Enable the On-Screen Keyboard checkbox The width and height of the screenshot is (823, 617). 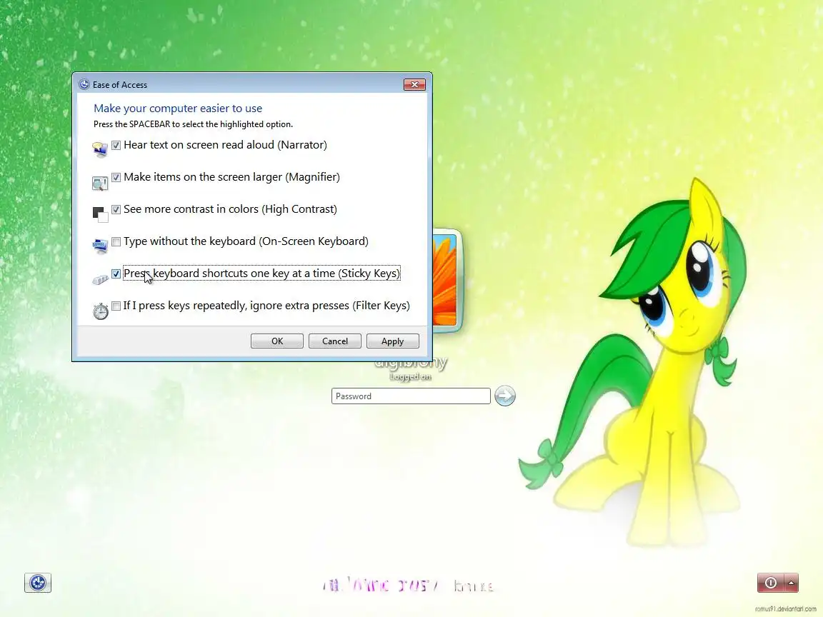(x=116, y=241)
